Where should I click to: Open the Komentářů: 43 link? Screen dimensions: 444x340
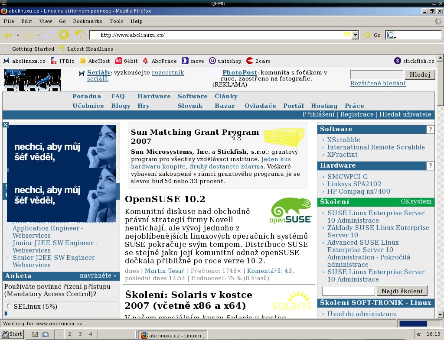[269, 271]
